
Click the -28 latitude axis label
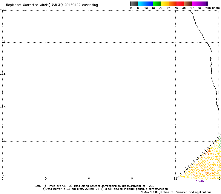(3, 141)
